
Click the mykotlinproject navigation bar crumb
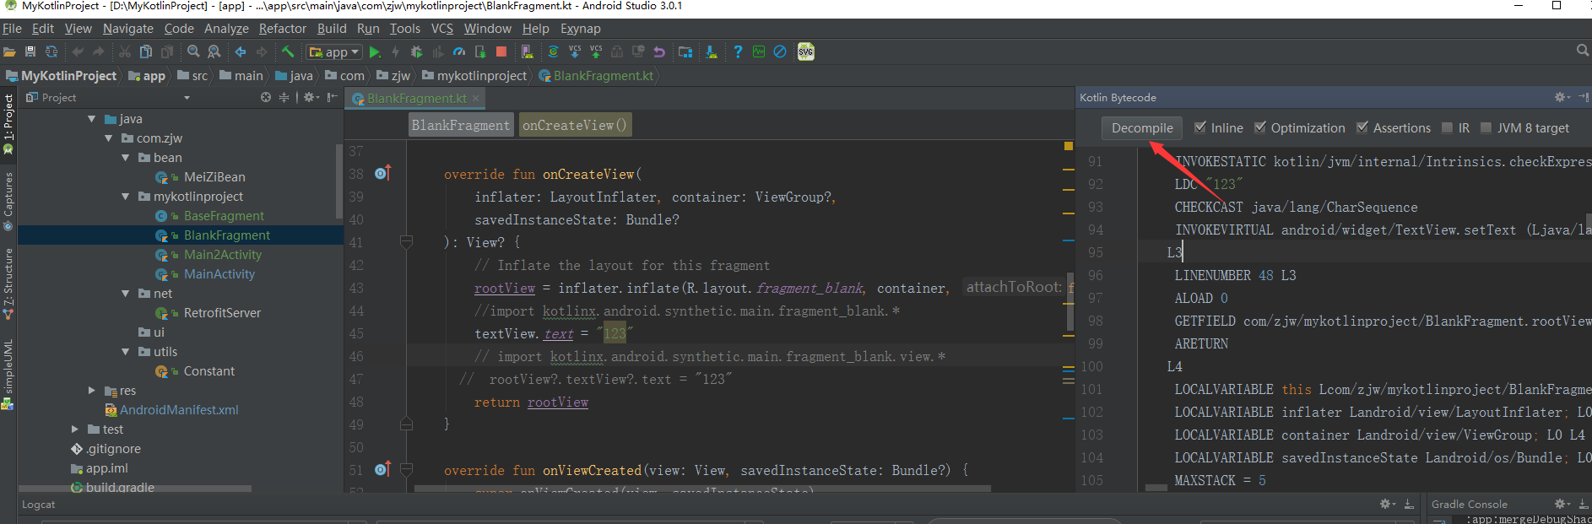click(x=475, y=76)
